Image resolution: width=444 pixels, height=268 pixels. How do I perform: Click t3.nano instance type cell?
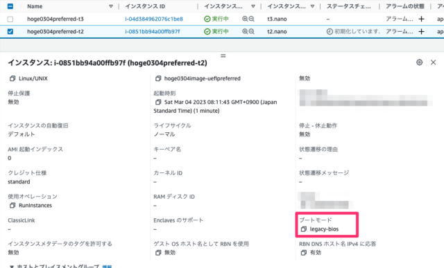point(277,19)
